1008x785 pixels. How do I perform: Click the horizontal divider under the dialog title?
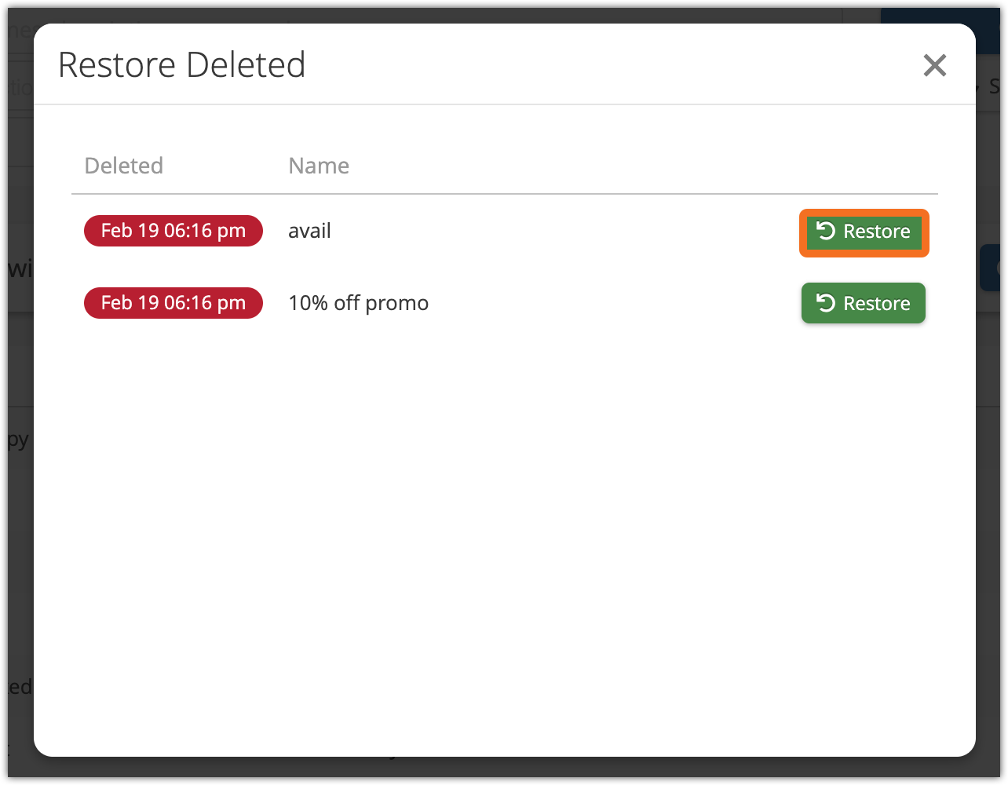502,104
